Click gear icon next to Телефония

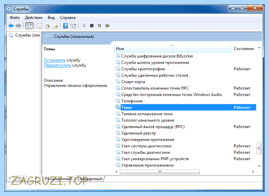(x=118, y=101)
